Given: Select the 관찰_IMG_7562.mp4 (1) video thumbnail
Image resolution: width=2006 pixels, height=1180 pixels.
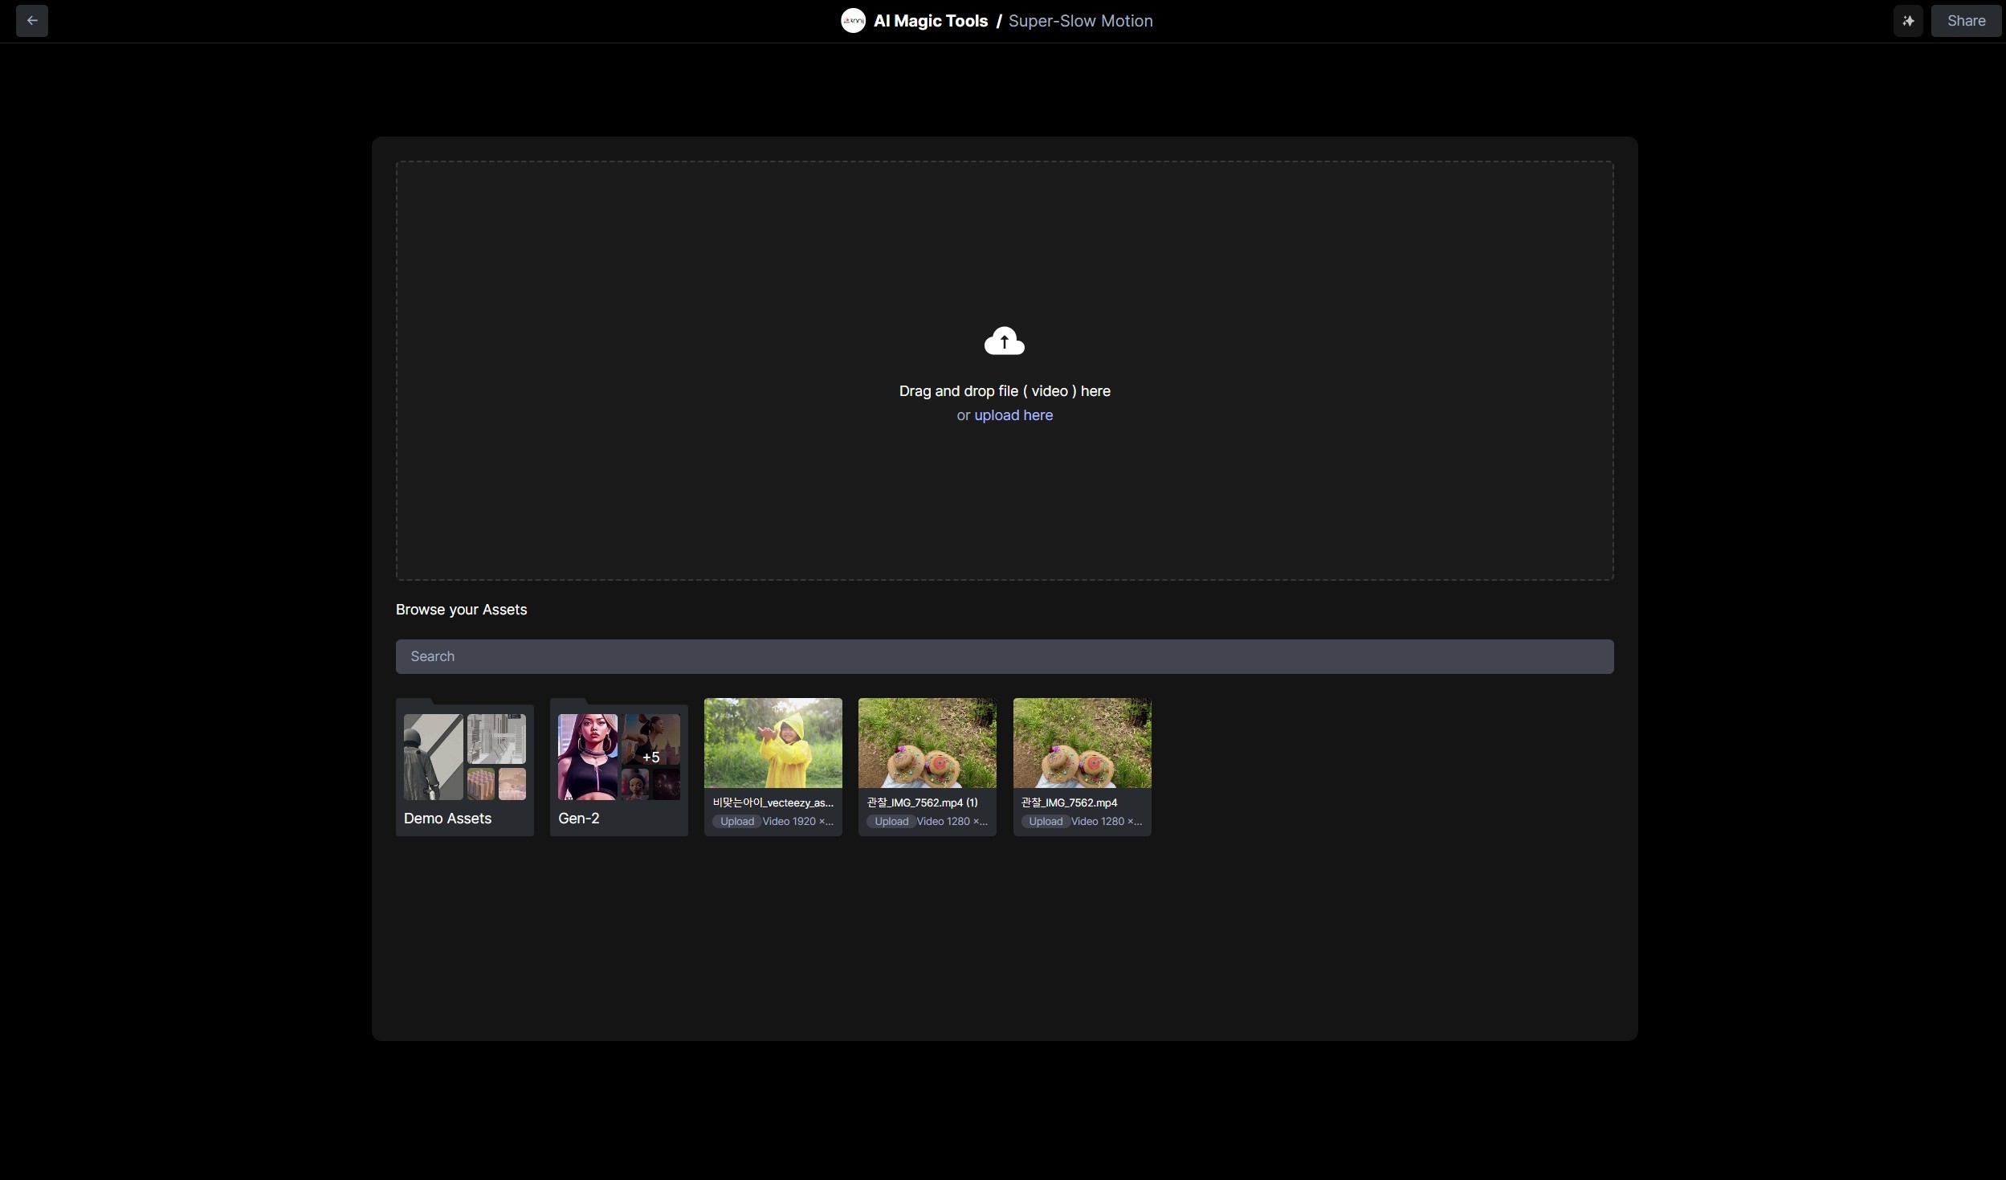Looking at the screenshot, I should (x=927, y=743).
